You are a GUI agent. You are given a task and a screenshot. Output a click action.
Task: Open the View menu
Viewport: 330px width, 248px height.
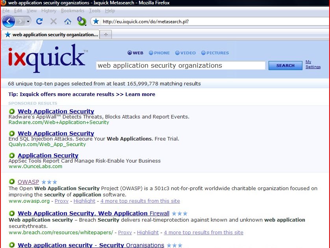point(32,11)
